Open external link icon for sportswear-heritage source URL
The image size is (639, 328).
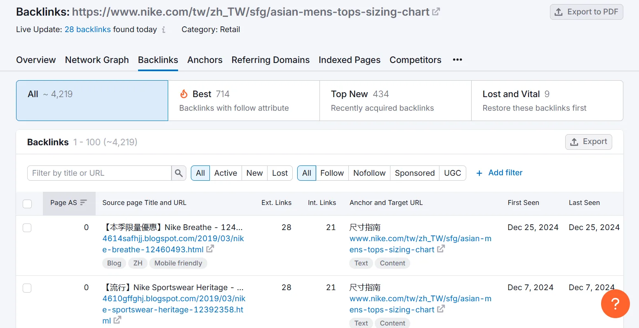point(117,320)
